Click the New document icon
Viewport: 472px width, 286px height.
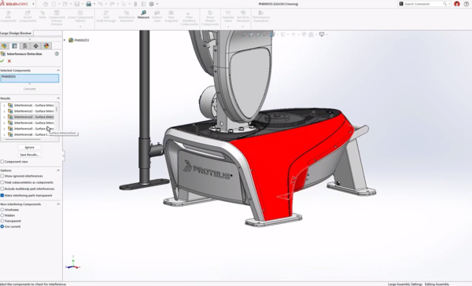point(53,4)
